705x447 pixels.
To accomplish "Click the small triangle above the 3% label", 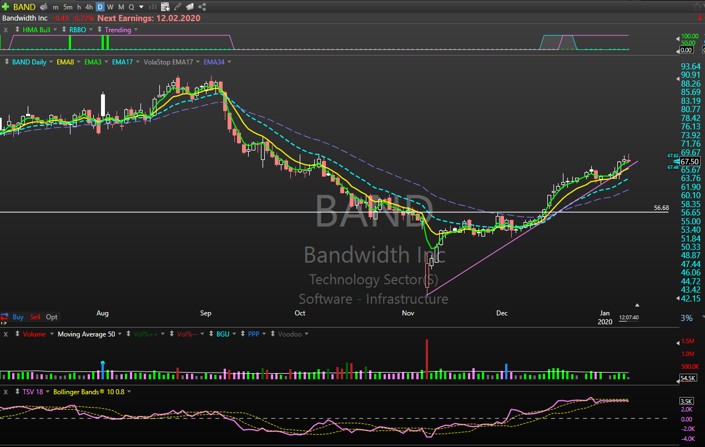I will (637, 305).
